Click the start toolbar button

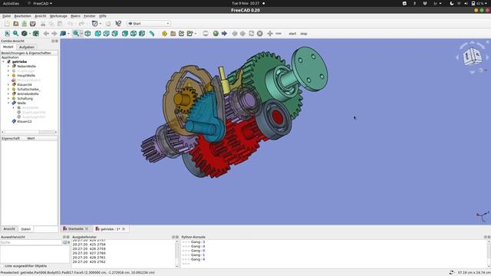click(292, 34)
